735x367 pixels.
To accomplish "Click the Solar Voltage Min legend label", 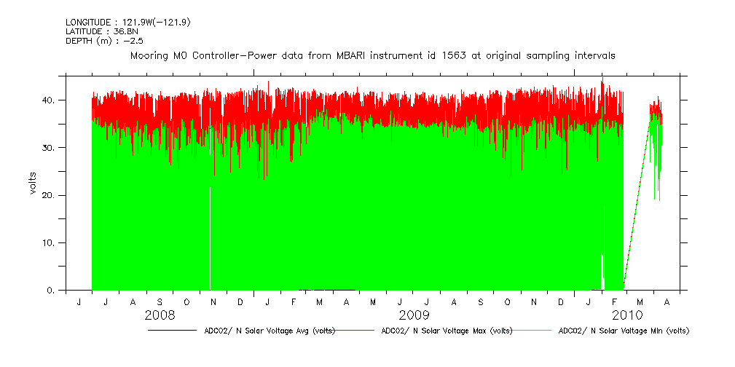I will pyautogui.click(x=623, y=331).
